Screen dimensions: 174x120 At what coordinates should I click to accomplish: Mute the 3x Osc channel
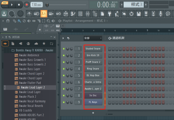[64, 95]
